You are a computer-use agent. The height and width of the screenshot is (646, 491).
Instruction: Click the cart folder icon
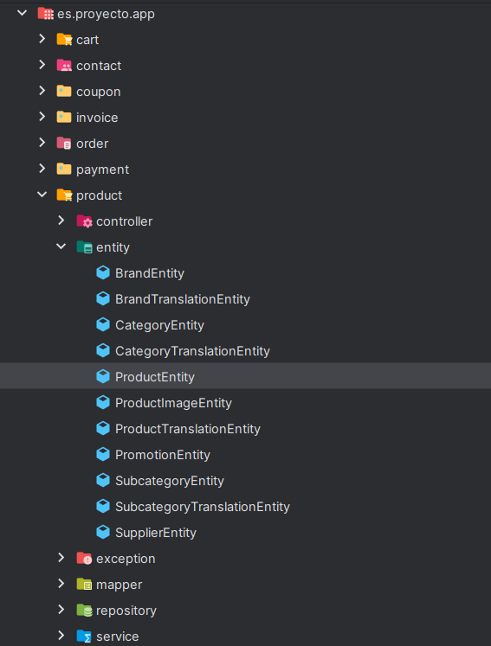[x=64, y=40]
